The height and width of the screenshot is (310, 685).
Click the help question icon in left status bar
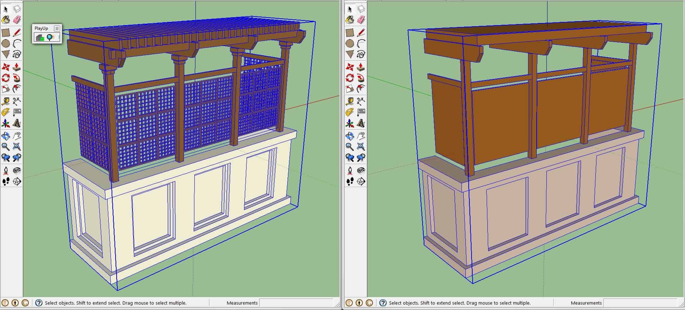[39, 303]
